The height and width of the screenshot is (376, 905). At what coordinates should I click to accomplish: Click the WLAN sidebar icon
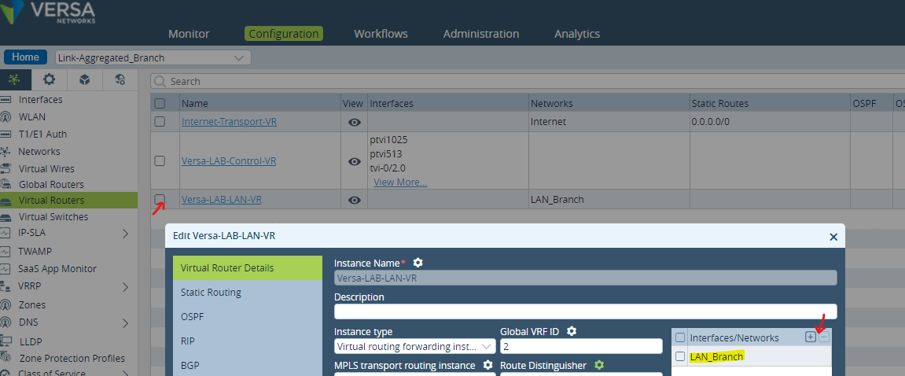[x=6, y=117]
